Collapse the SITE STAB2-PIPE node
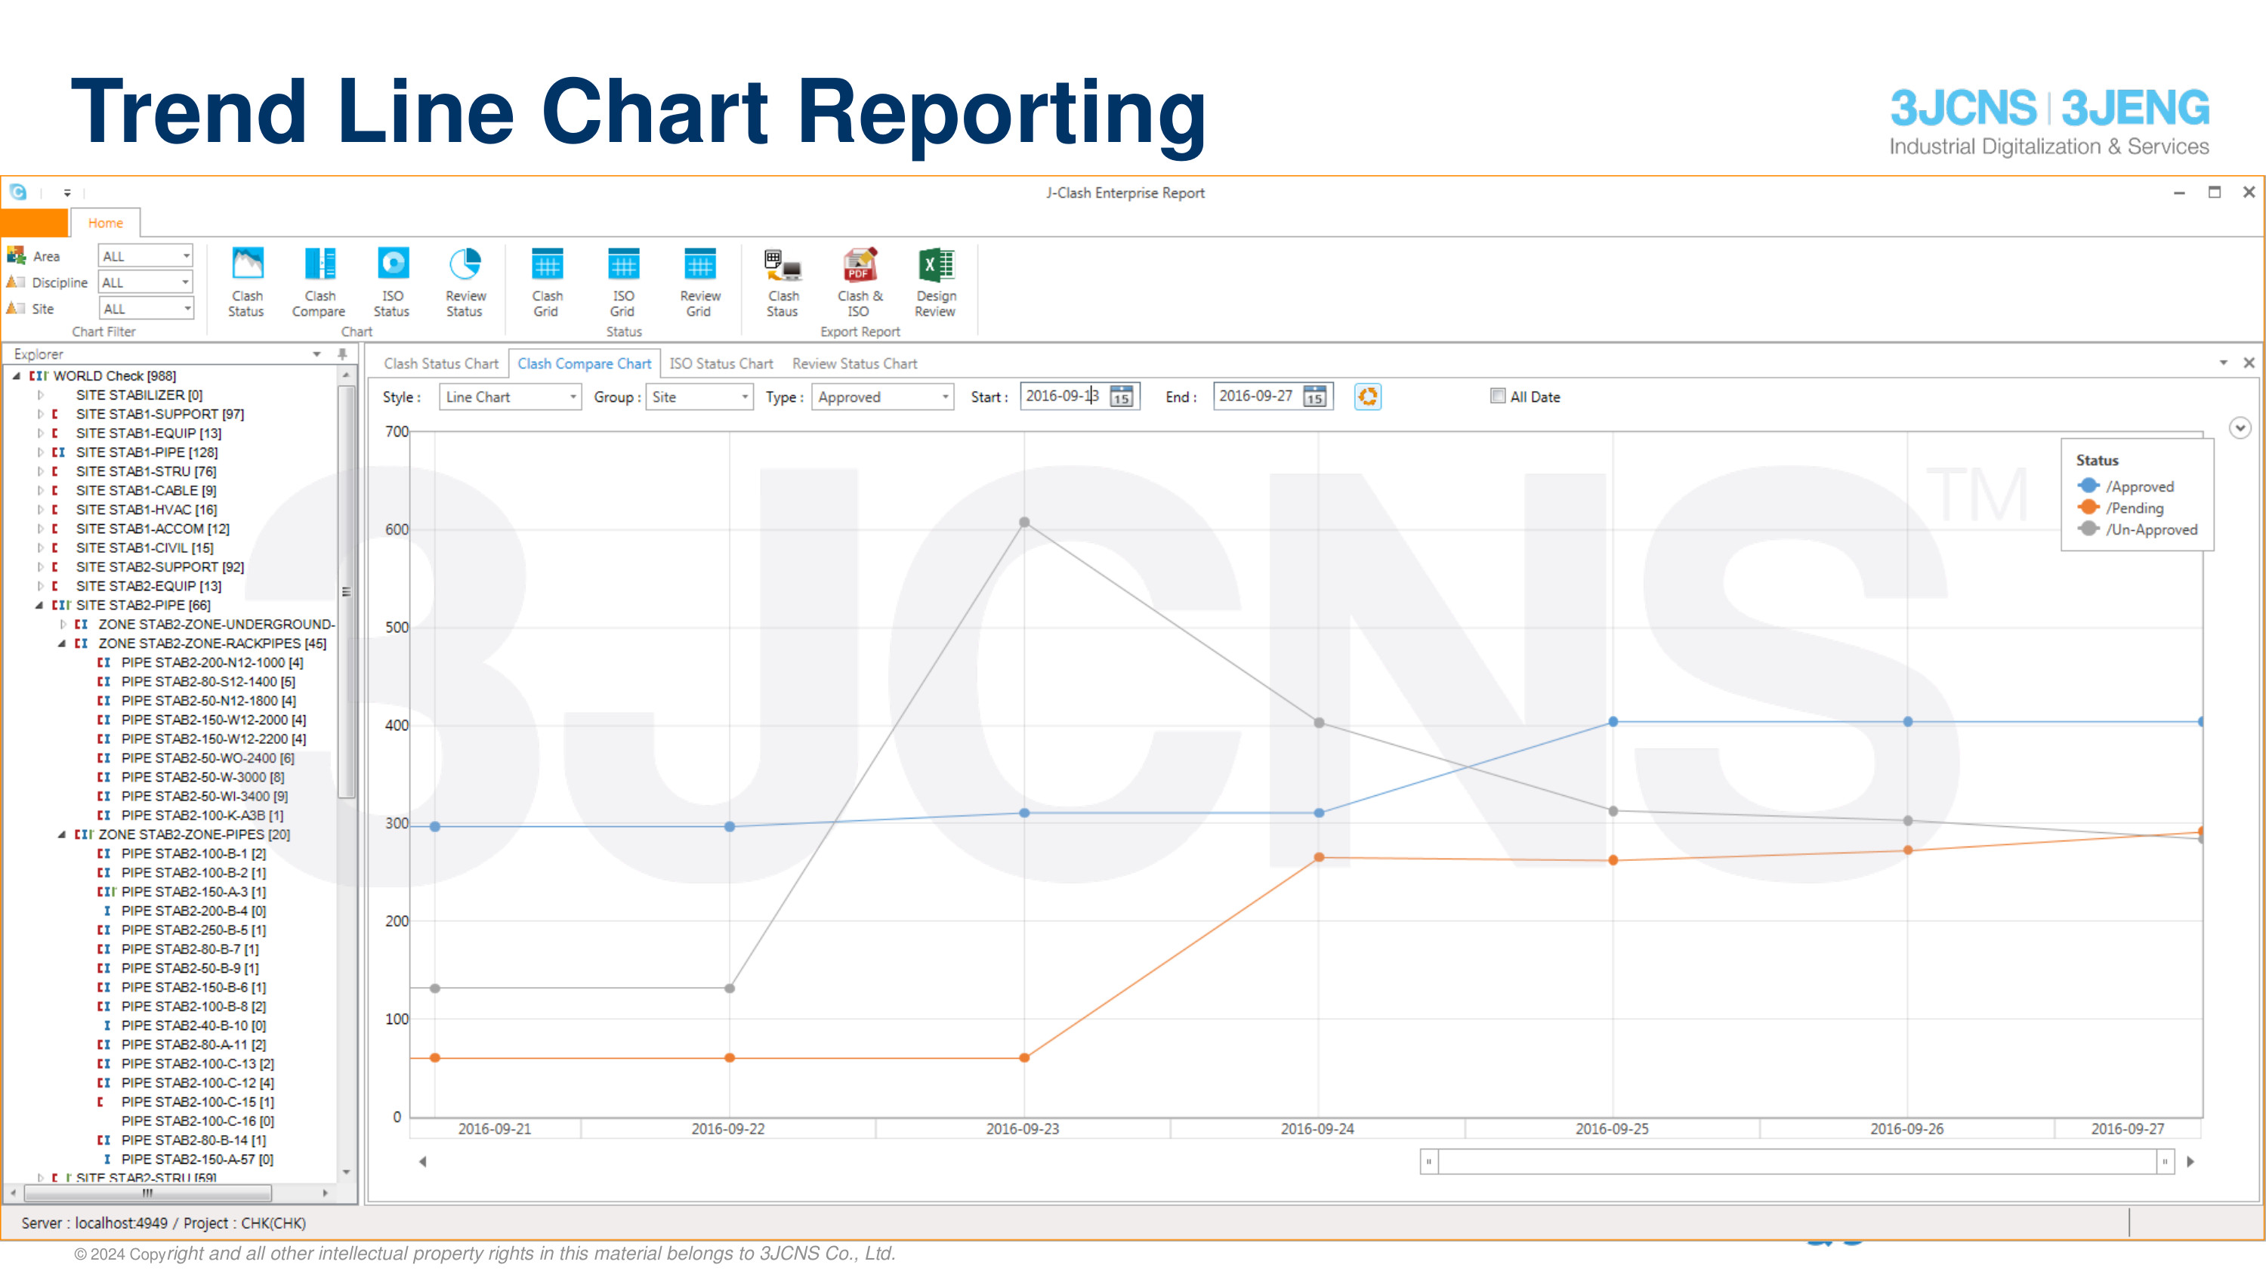2266x1274 pixels. [39, 605]
